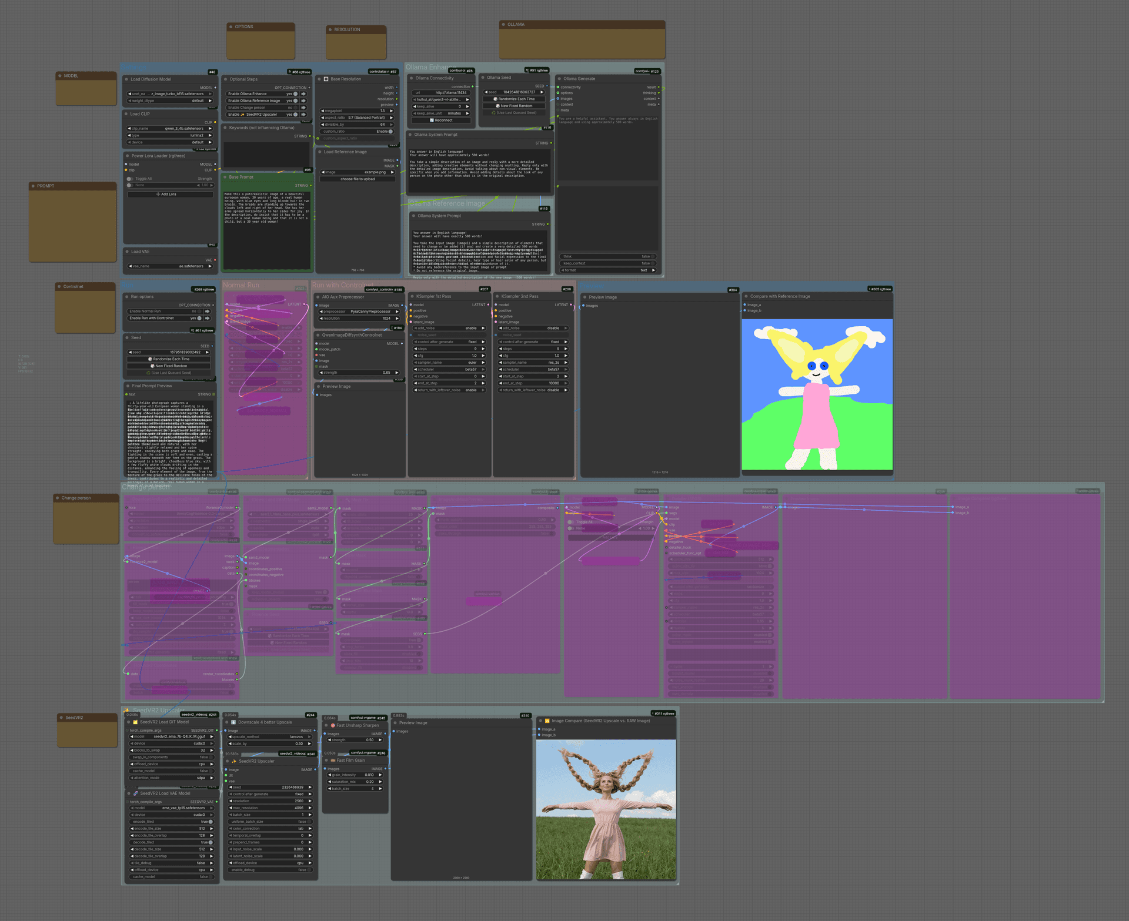The image size is (1129, 921).
Task: Click the Fast Film Grain node icon
Action: pyautogui.click(x=333, y=761)
